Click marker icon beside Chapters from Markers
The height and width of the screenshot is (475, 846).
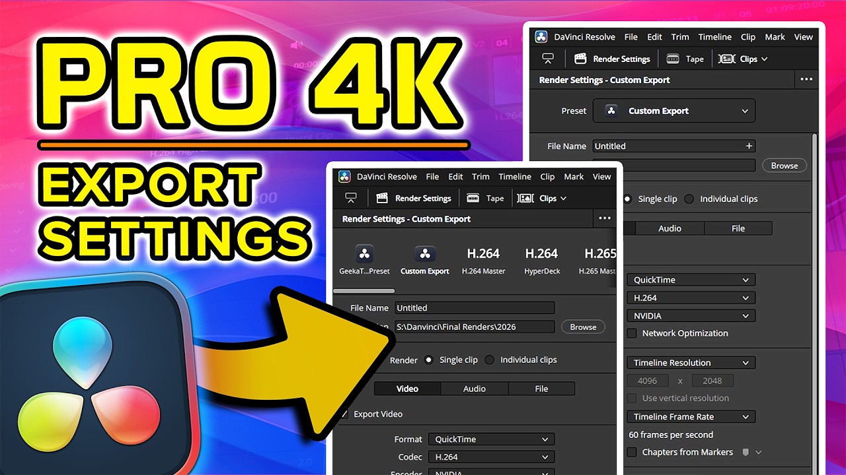click(x=746, y=452)
